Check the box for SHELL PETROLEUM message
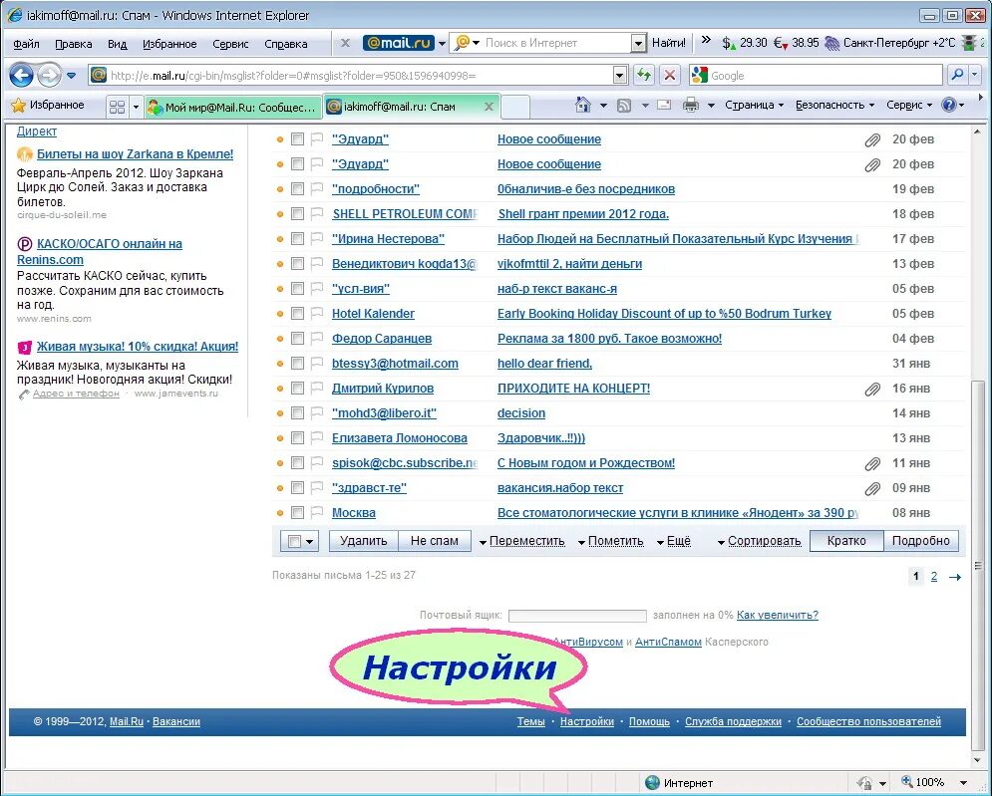The image size is (992, 796). (297, 214)
